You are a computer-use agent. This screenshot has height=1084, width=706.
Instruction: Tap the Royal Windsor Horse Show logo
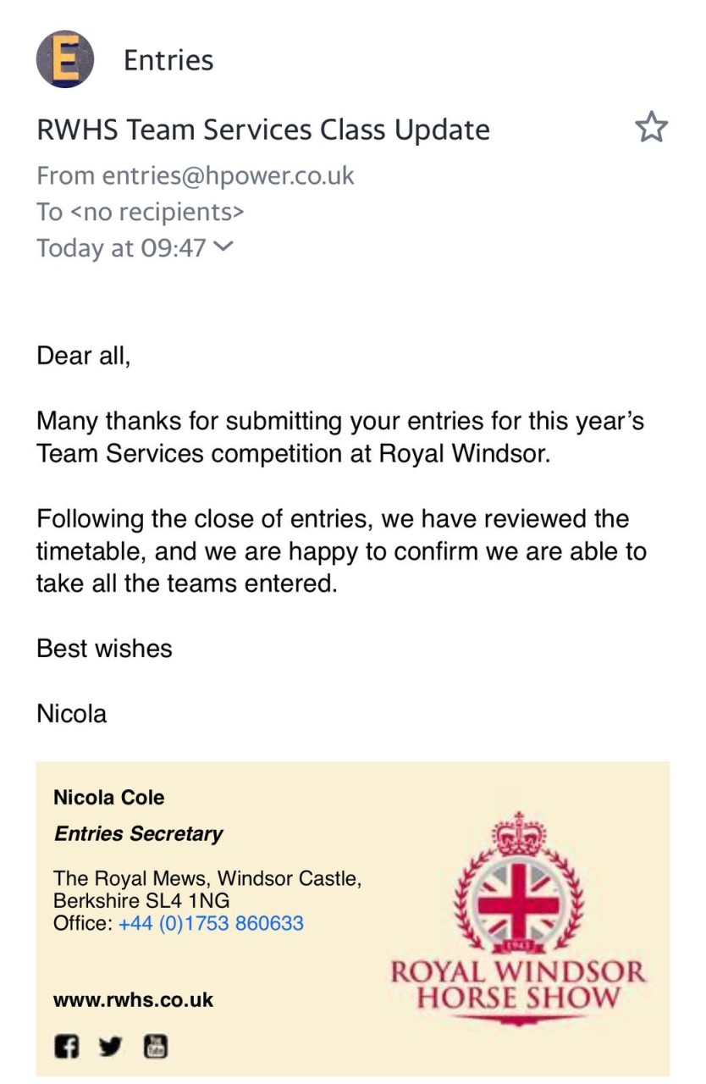point(518,919)
